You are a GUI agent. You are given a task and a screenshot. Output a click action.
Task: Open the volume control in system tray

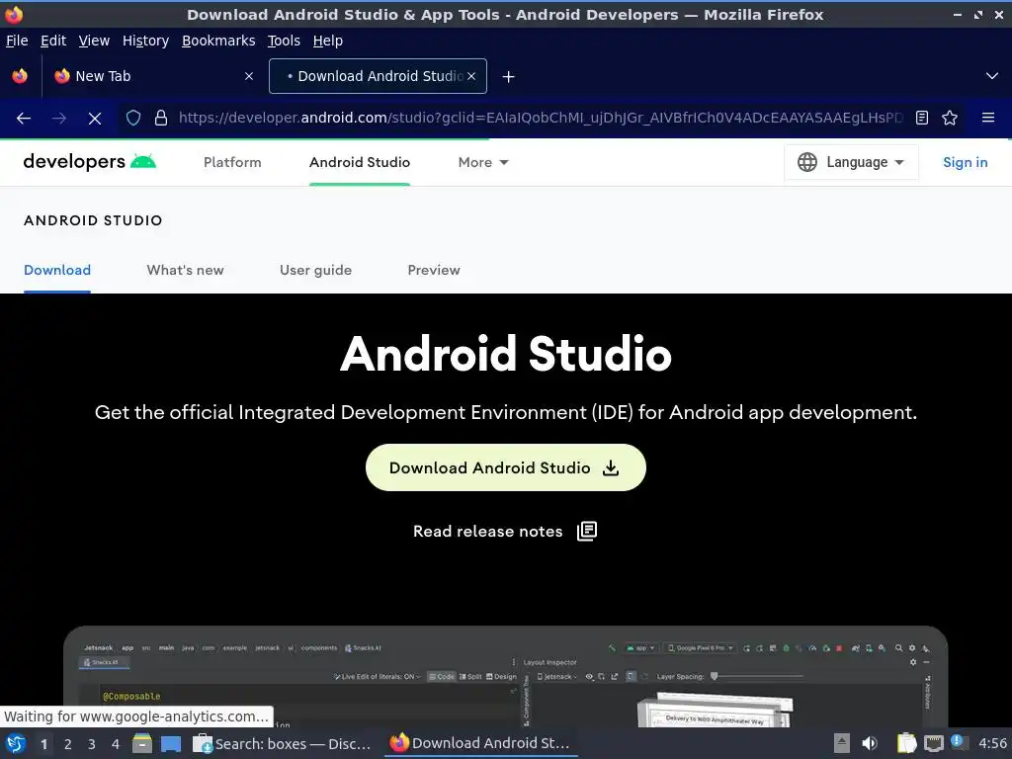(x=870, y=743)
